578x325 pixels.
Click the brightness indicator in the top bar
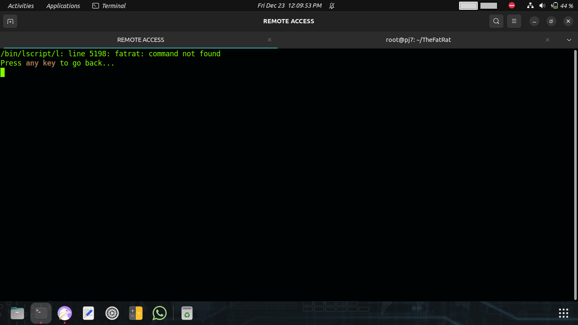pyautogui.click(x=468, y=6)
